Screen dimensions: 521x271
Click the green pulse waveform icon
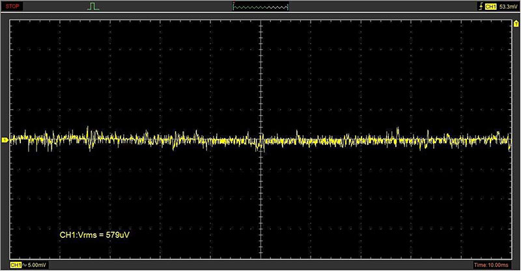pyautogui.click(x=94, y=6)
